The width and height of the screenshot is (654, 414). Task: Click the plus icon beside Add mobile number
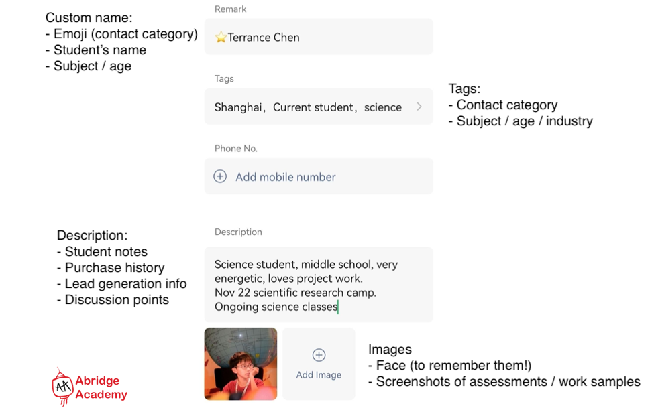pos(220,176)
